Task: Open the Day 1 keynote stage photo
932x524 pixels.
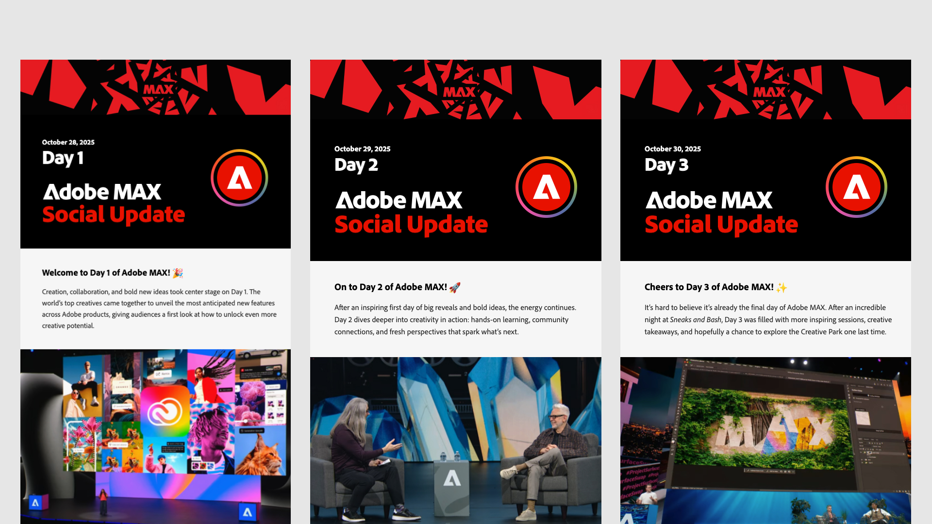Action: coord(155,437)
